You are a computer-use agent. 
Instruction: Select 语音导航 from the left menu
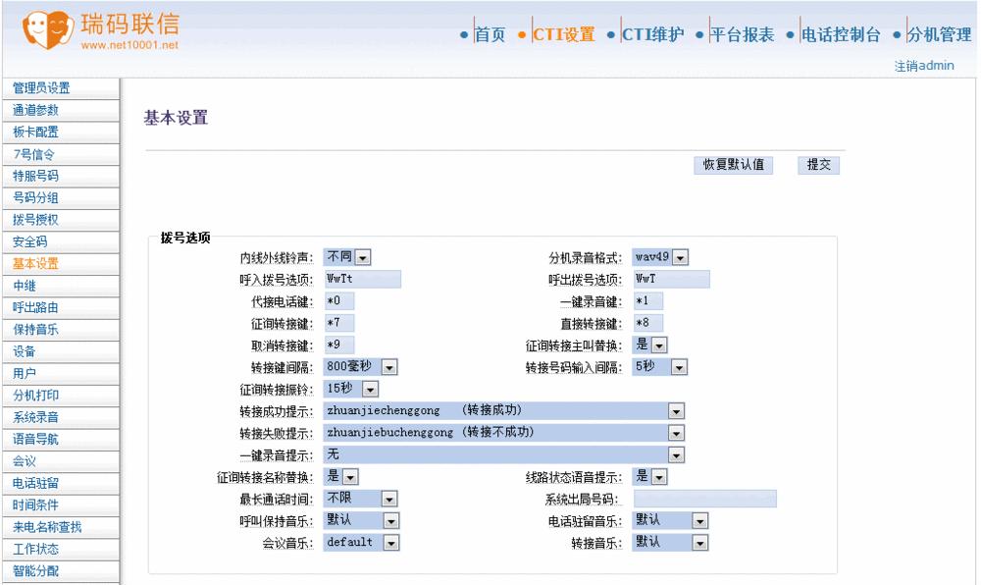(37, 438)
